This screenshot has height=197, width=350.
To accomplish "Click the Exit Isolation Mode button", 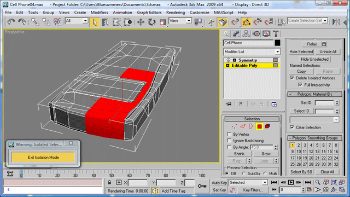I will pyautogui.click(x=43, y=157).
